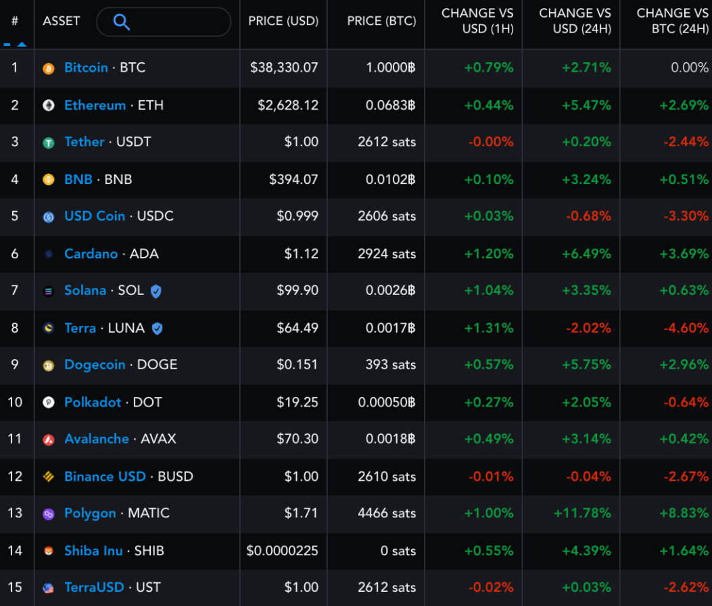Click the Binance USD logo icon
The height and width of the screenshot is (606, 712).
coord(49,477)
